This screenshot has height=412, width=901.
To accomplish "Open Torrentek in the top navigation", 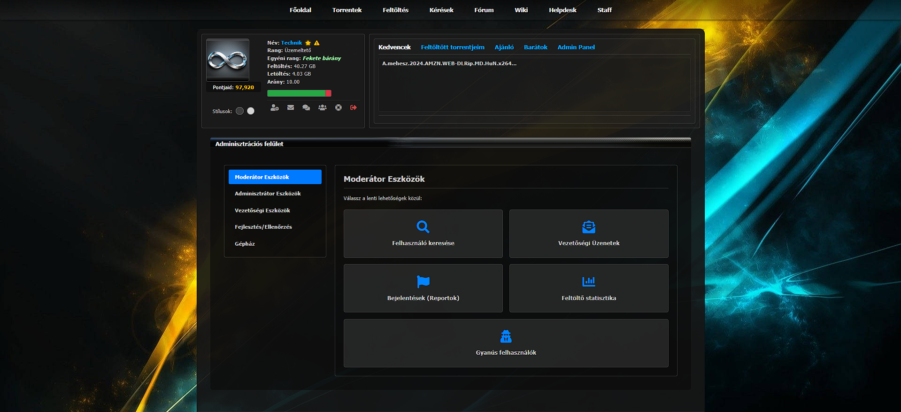I will [x=347, y=10].
